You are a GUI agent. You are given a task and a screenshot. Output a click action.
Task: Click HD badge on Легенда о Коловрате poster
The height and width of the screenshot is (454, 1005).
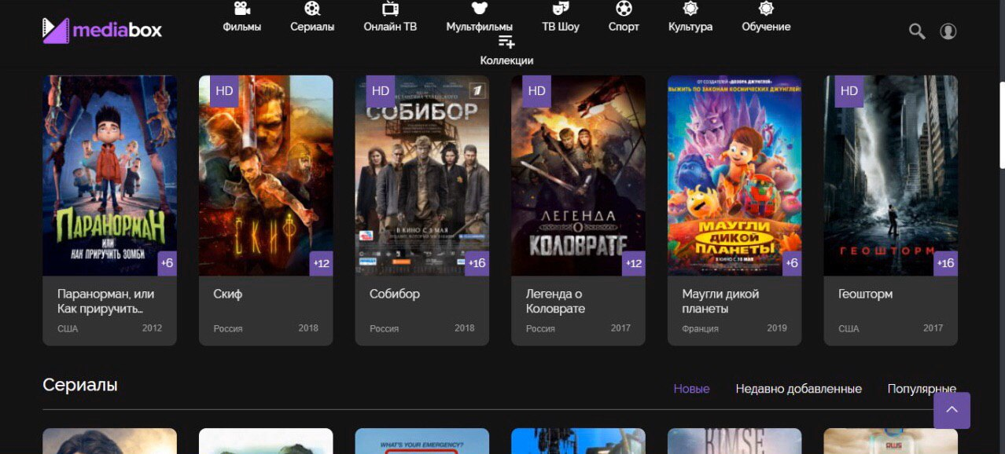tap(536, 91)
